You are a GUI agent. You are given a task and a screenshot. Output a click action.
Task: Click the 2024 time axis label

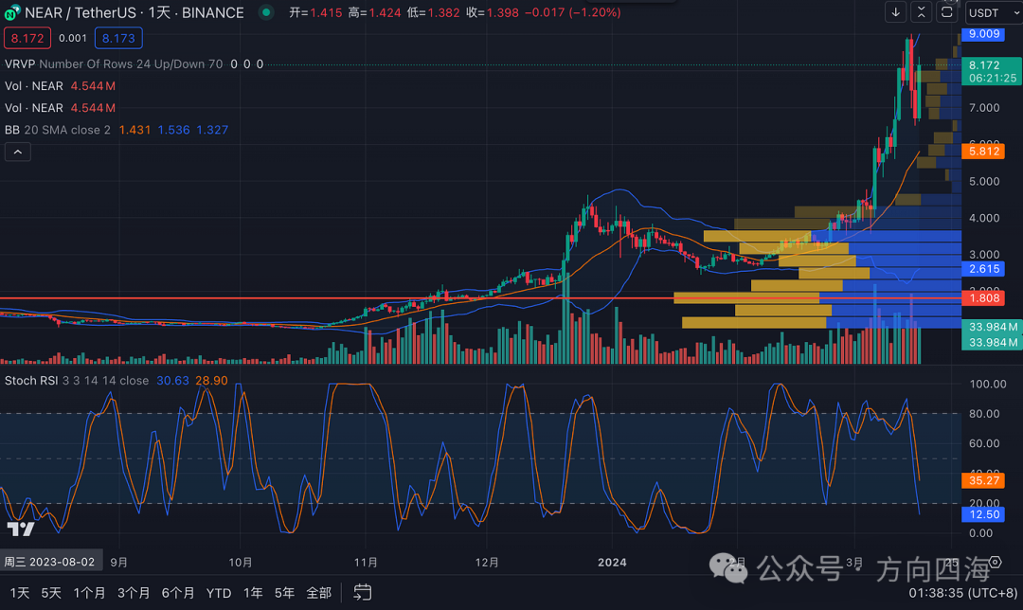tap(612, 563)
